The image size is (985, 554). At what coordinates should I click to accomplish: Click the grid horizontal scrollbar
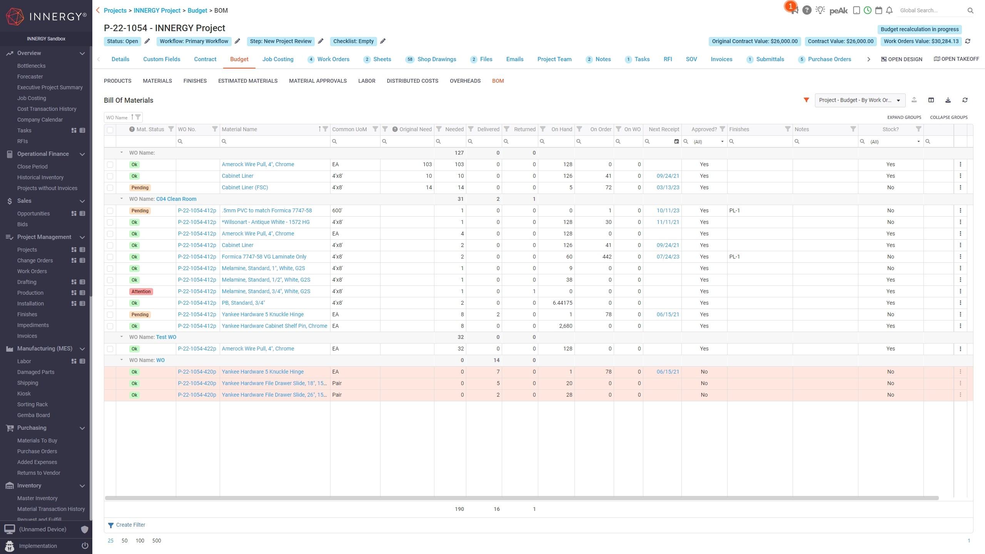click(521, 498)
